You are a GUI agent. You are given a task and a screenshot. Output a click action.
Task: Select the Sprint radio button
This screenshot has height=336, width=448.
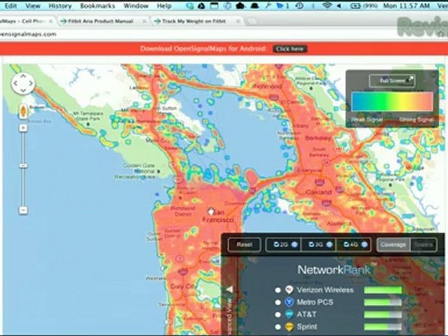click(278, 327)
